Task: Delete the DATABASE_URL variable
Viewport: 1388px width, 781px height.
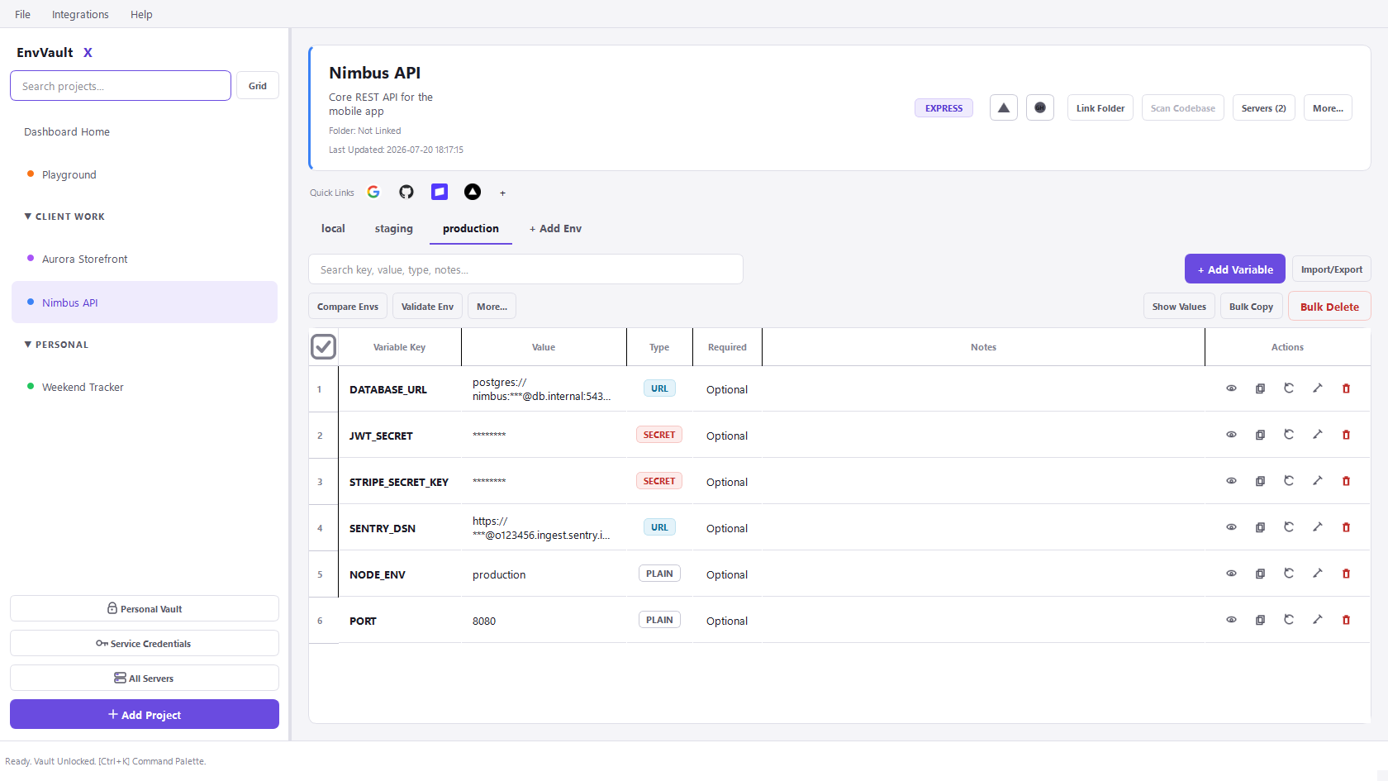Action: (1347, 388)
